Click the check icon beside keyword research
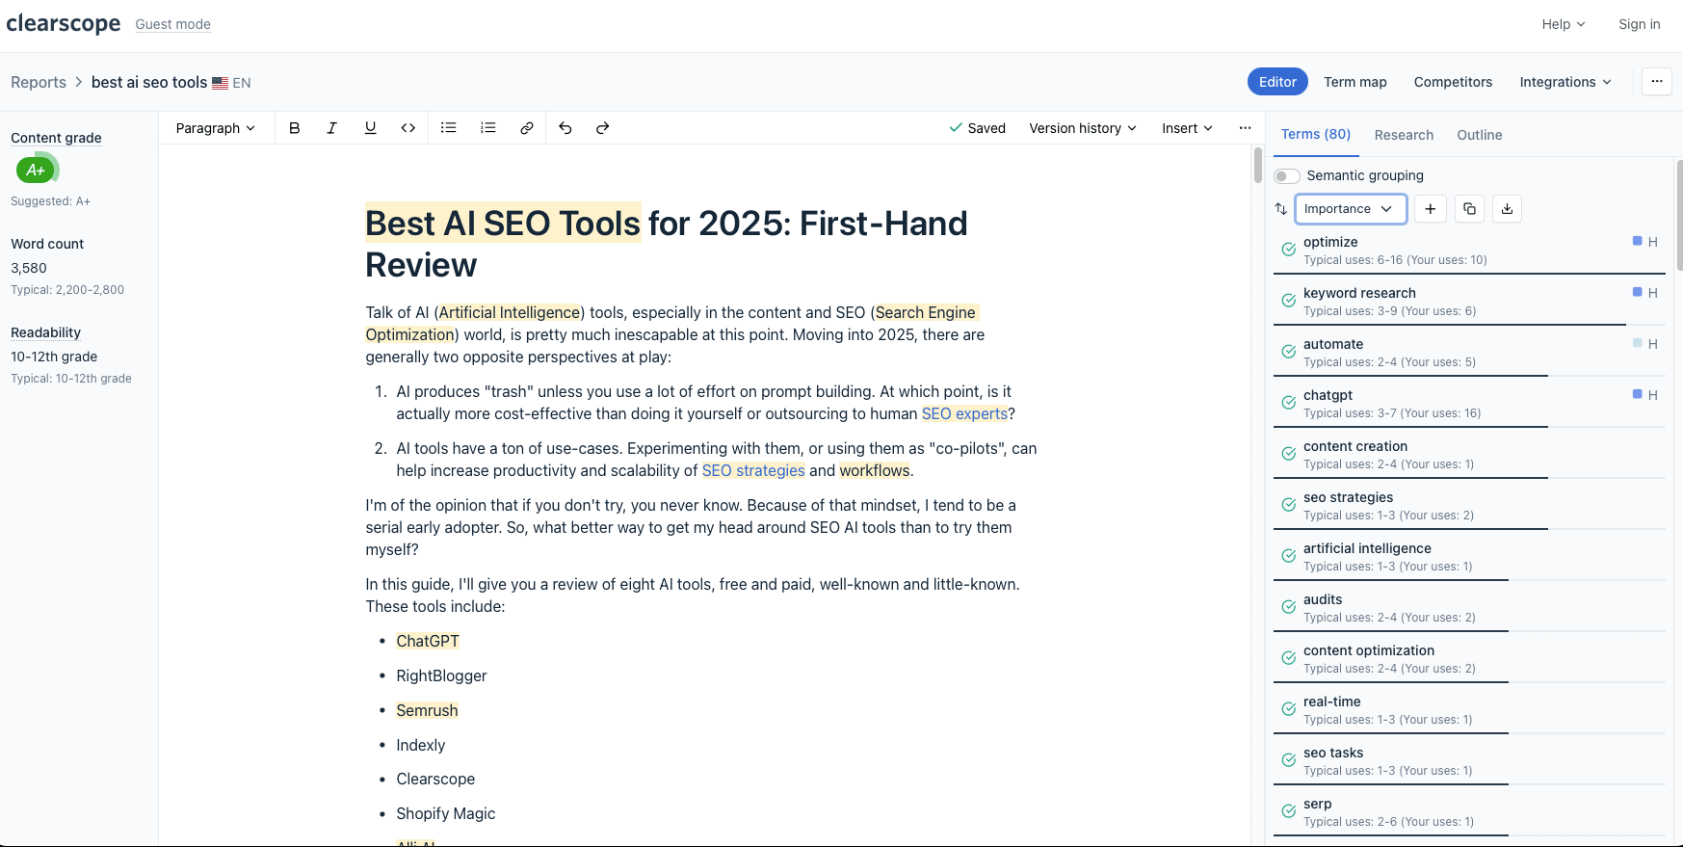Image resolution: width=1683 pixels, height=847 pixels. tap(1289, 301)
